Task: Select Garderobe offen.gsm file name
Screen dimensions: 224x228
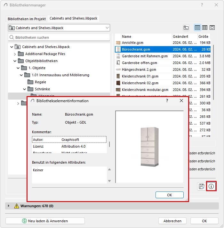Action: click(x=140, y=63)
